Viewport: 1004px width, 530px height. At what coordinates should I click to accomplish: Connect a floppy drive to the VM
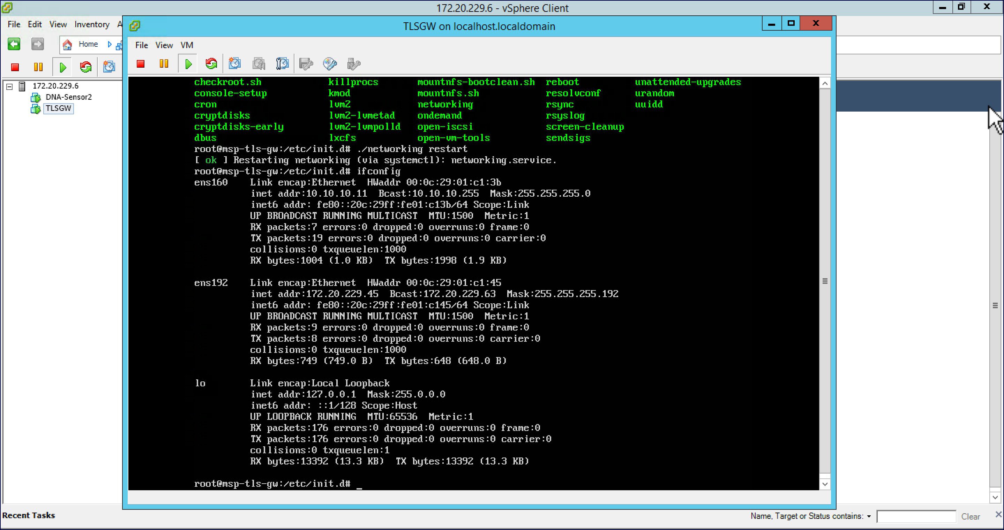click(306, 63)
